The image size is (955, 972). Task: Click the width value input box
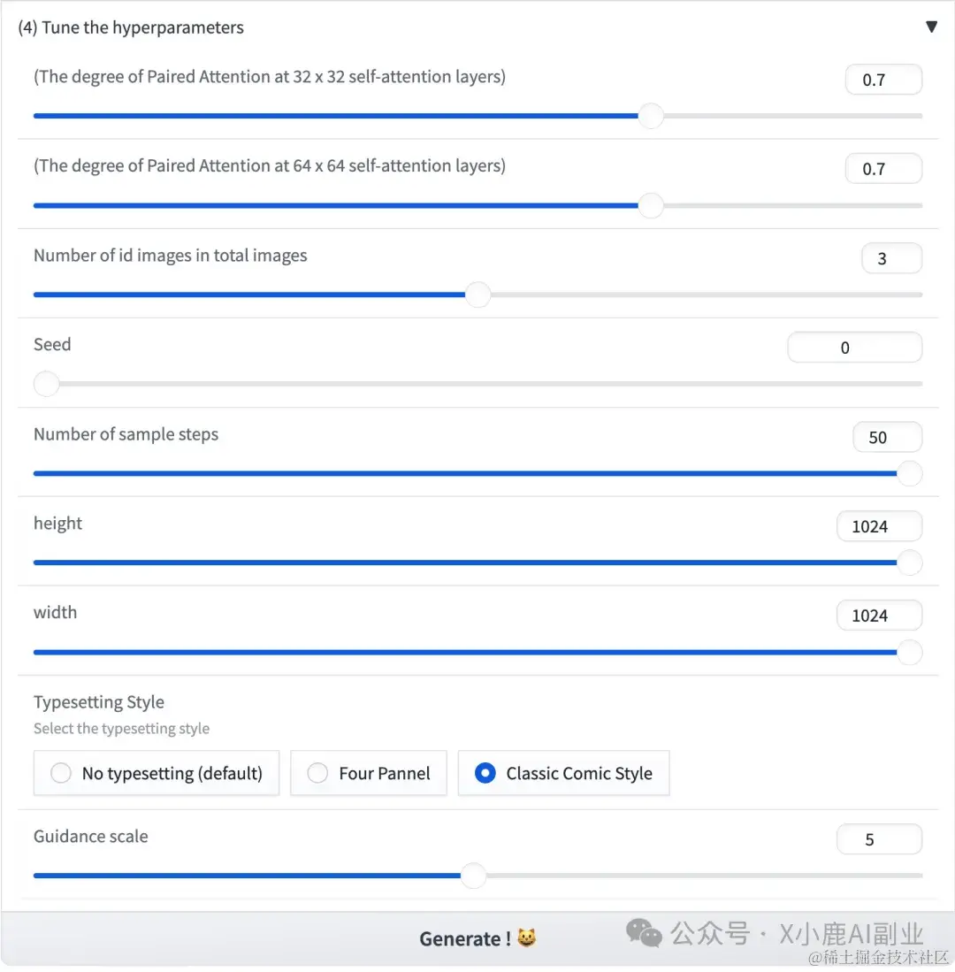pyautogui.click(x=879, y=616)
